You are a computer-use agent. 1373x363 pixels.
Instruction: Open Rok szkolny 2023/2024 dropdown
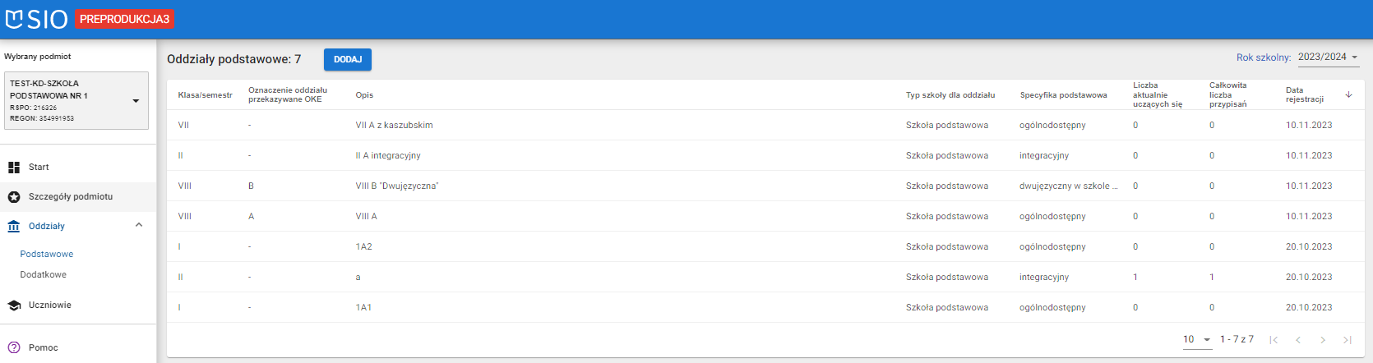pyautogui.click(x=1328, y=57)
